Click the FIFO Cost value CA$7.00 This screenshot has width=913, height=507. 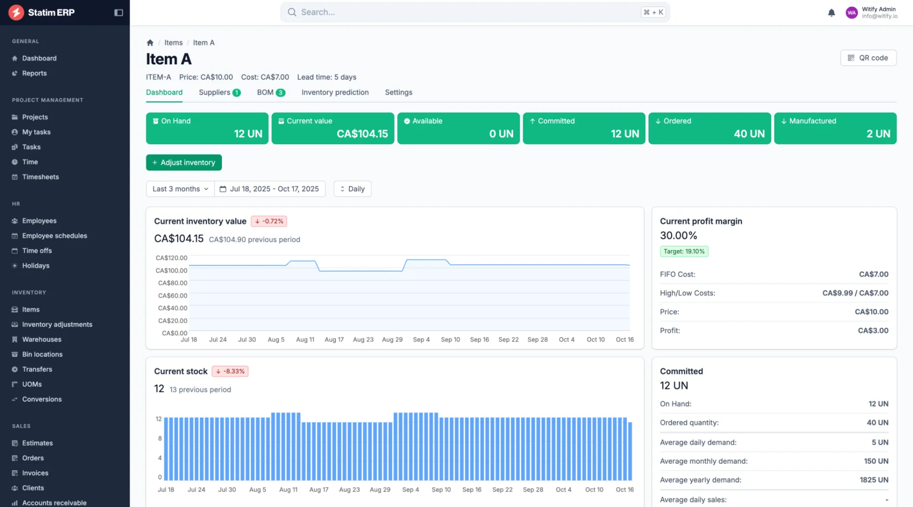pos(874,274)
